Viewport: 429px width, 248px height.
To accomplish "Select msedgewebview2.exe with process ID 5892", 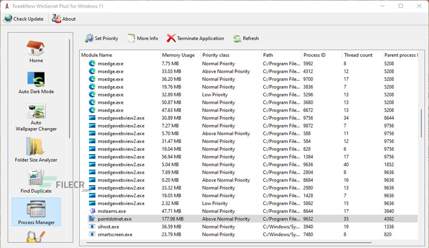I will pos(252,203).
